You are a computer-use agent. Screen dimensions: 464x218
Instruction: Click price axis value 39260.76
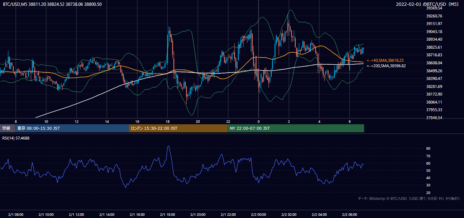coord(434,16)
